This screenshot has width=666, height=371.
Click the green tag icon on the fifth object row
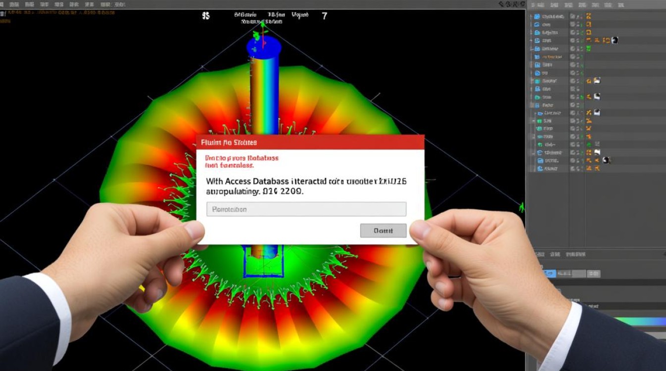coord(589,48)
